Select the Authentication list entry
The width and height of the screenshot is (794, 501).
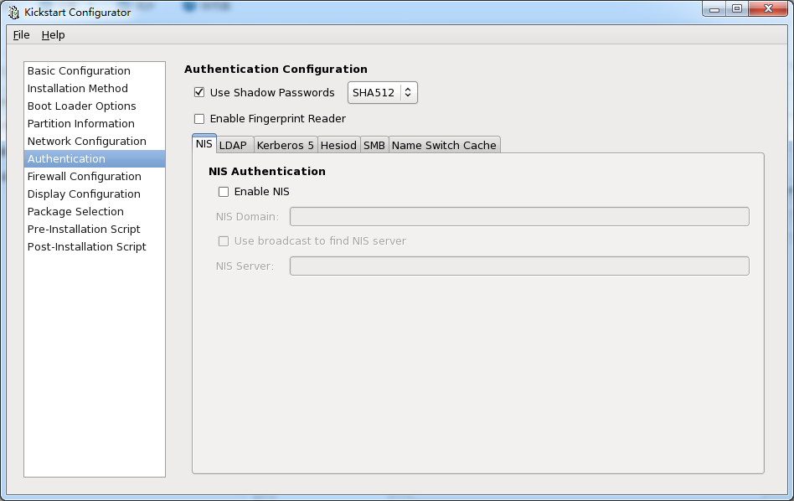(95, 158)
